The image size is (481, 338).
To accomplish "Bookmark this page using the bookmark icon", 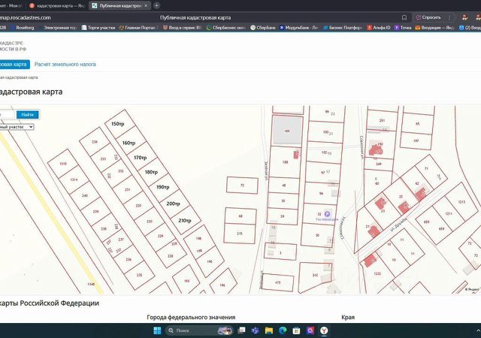I will coord(404,17).
